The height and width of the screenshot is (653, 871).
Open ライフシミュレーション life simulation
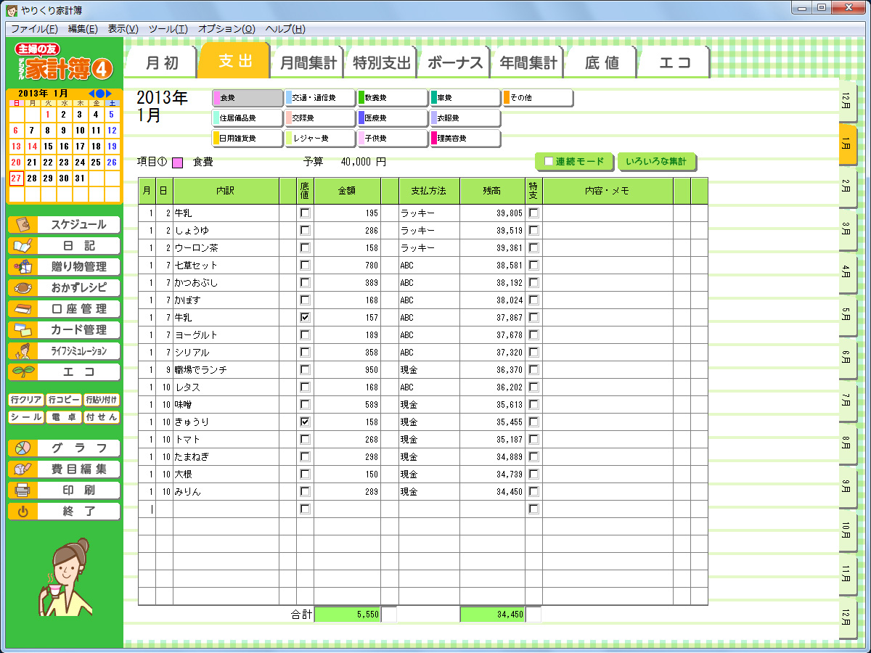(x=64, y=351)
